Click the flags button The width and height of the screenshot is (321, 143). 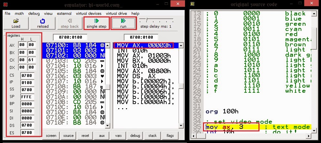[170, 135]
